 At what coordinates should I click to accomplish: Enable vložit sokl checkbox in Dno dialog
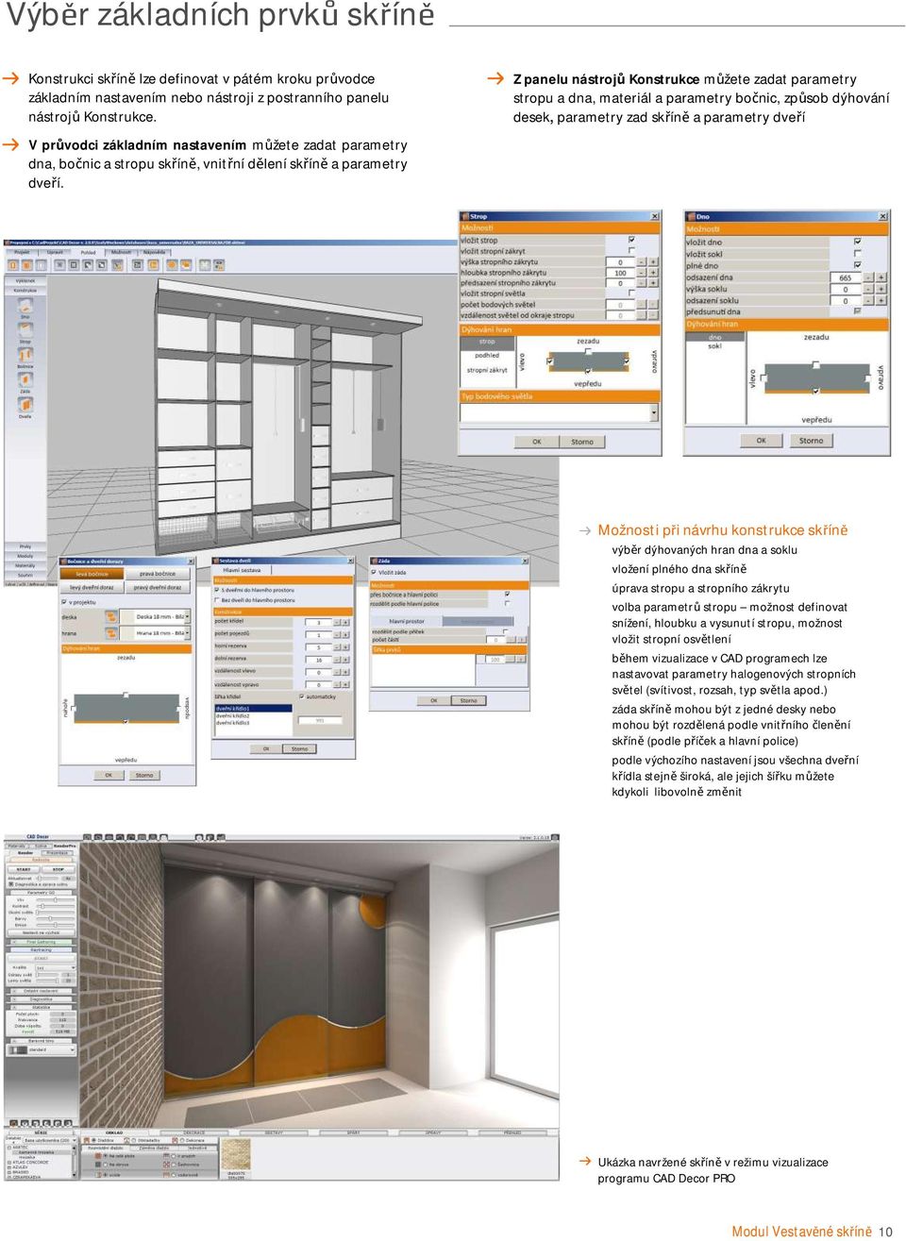(858, 254)
